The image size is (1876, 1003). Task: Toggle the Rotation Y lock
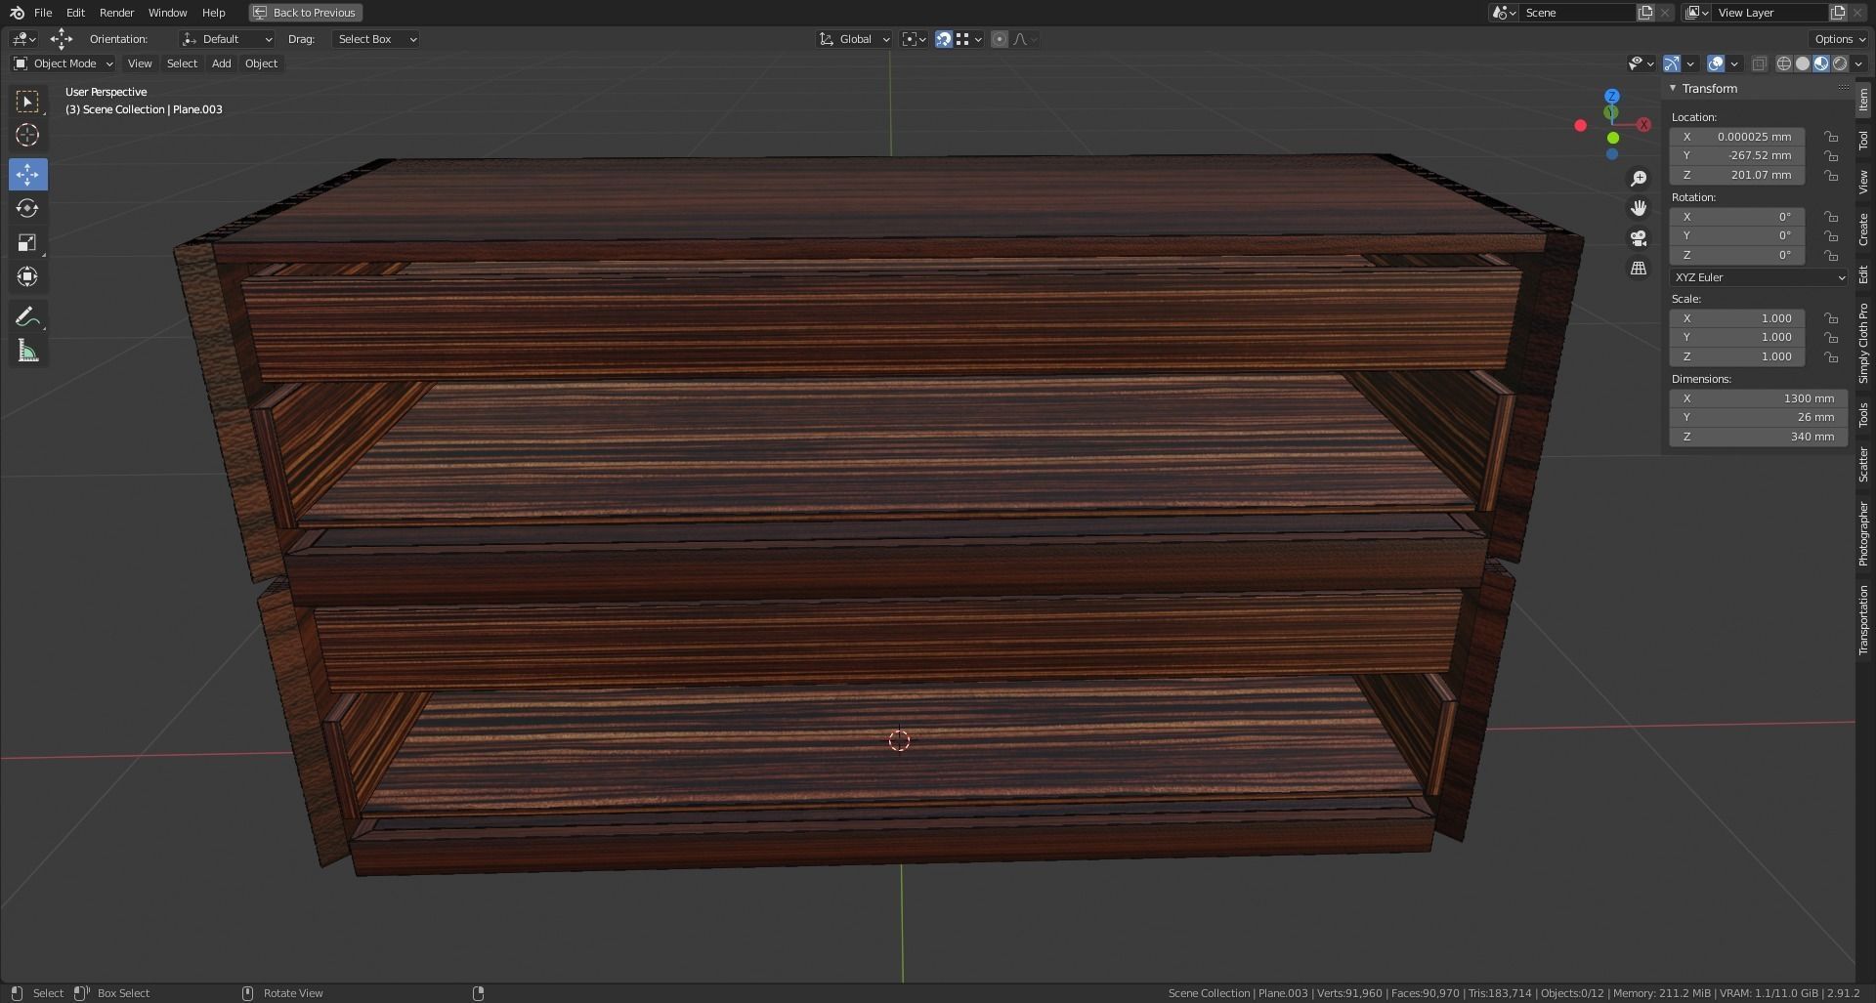click(1831, 236)
